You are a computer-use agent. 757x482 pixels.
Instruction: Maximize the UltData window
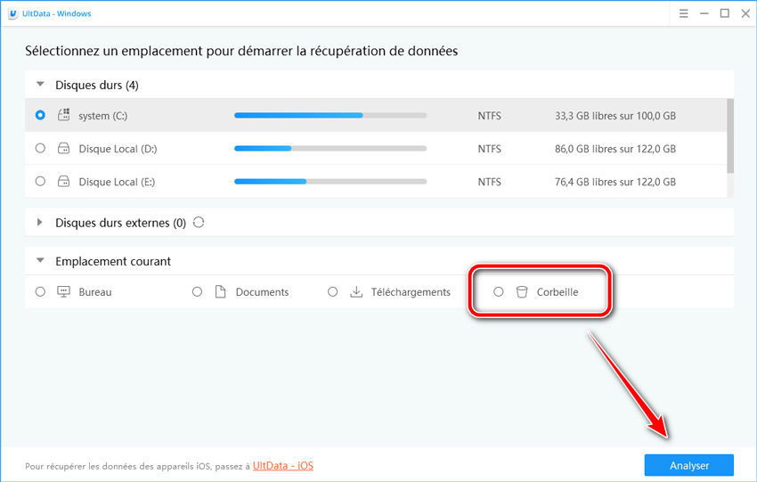[x=725, y=13]
